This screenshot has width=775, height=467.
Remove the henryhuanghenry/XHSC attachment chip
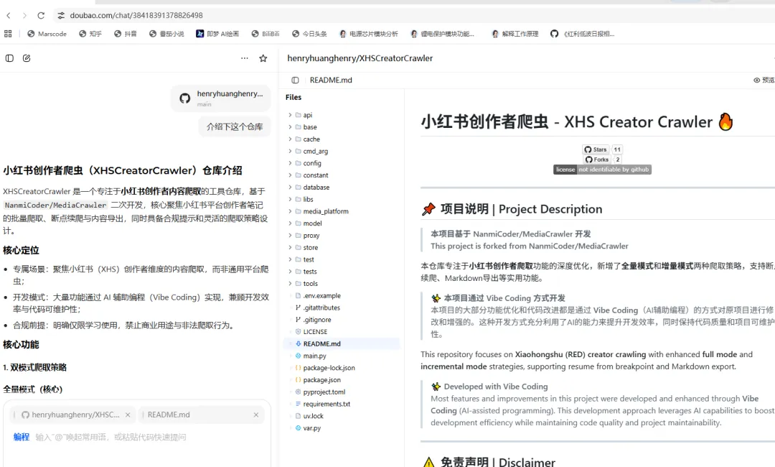[x=128, y=415]
